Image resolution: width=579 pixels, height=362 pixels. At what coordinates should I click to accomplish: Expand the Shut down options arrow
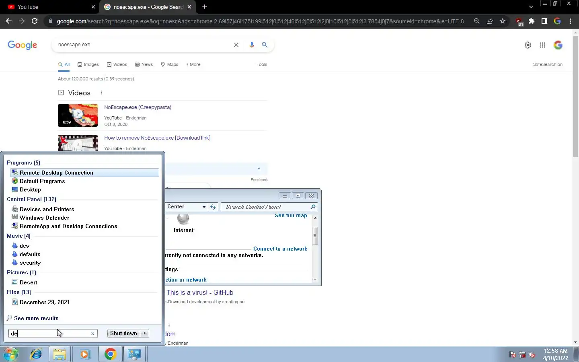click(x=145, y=333)
